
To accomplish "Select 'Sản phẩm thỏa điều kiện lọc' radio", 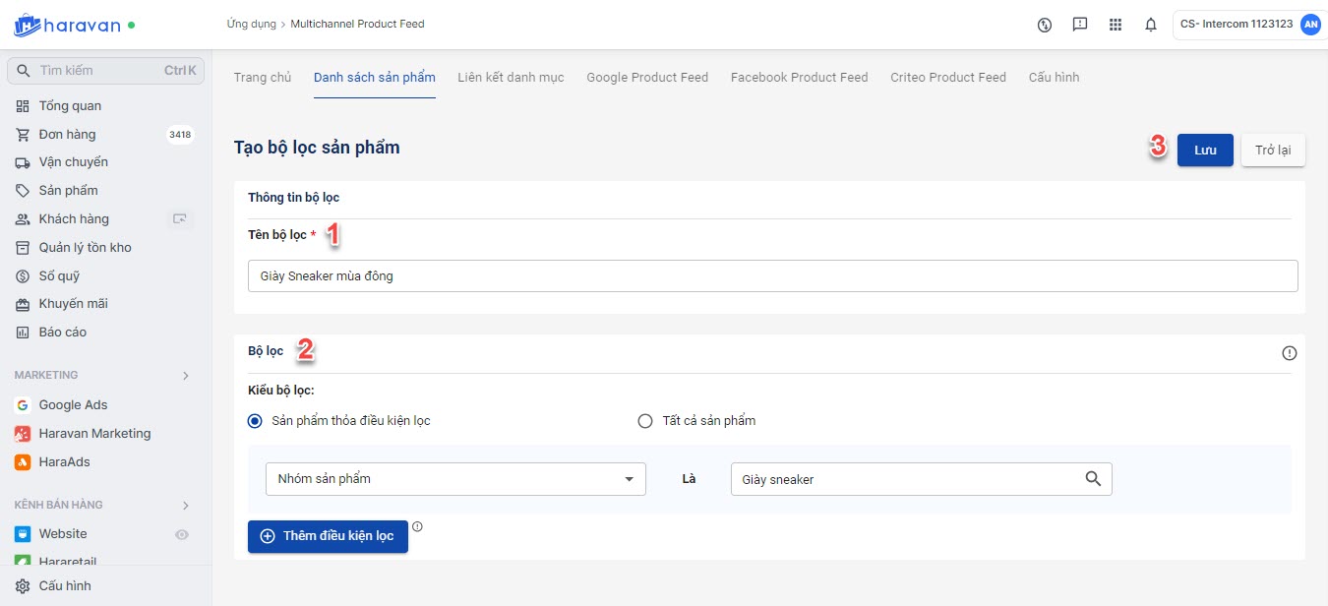I will 256,421.
